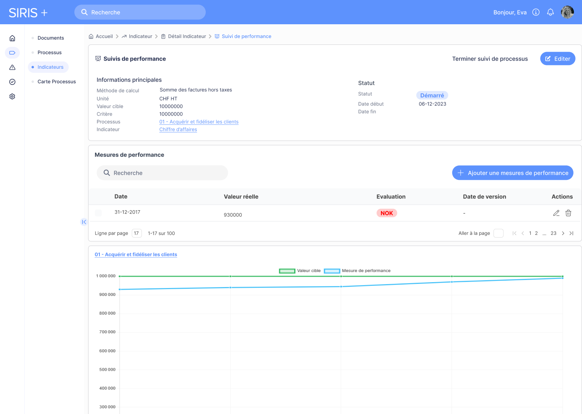
Task: Click the notification bell icon
Action: pos(550,12)
